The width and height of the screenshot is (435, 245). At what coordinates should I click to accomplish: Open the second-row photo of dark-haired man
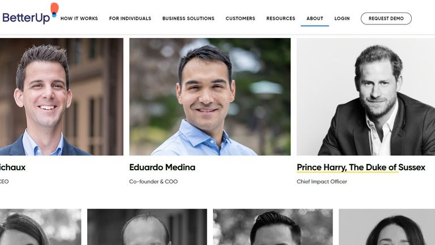click(x=272, y=227)
